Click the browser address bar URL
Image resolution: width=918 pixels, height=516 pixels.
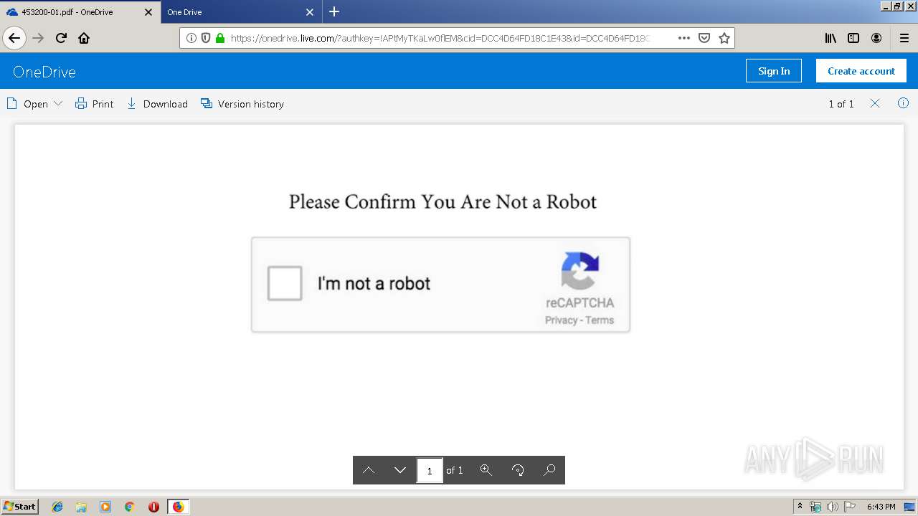coord(440,38)
